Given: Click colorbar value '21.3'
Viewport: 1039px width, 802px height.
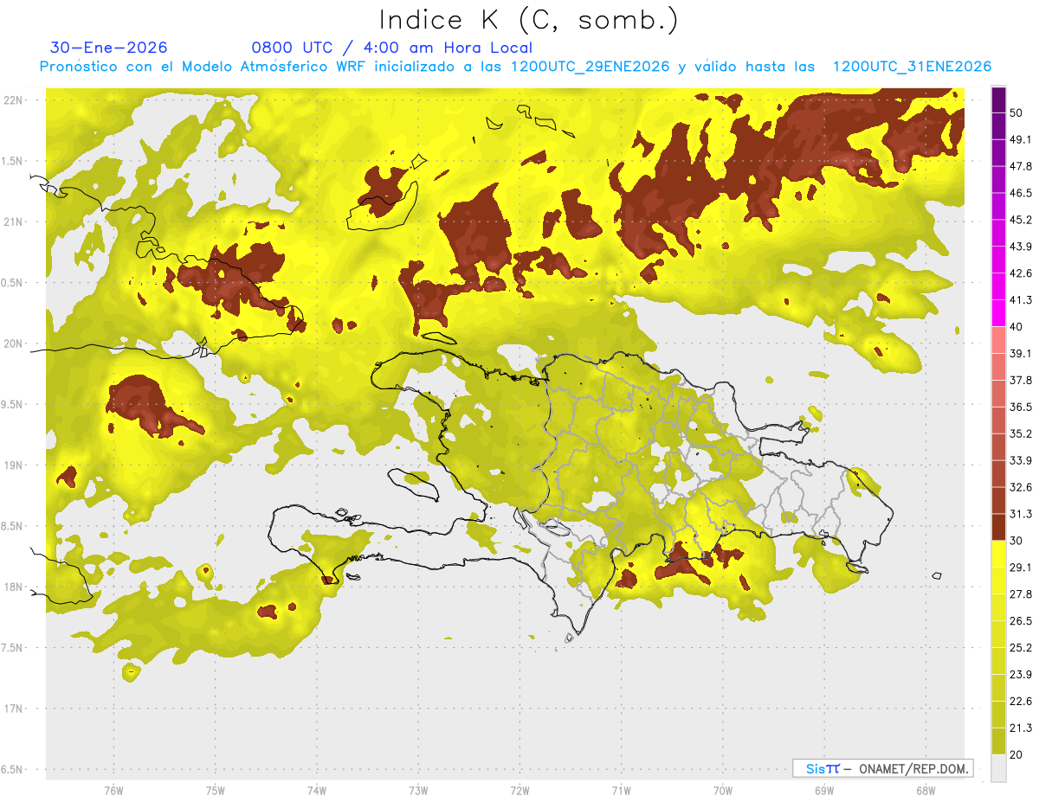Looking at the screenshot, I should point(1021,728).
